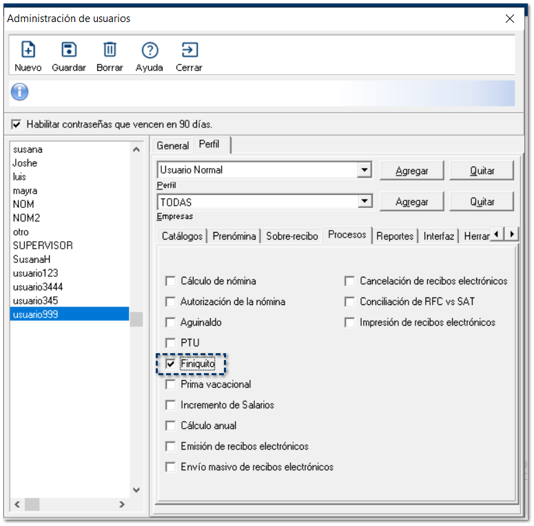Select user luis in list
The width and height of the screenshot is (534, 526).
point(70,177)
